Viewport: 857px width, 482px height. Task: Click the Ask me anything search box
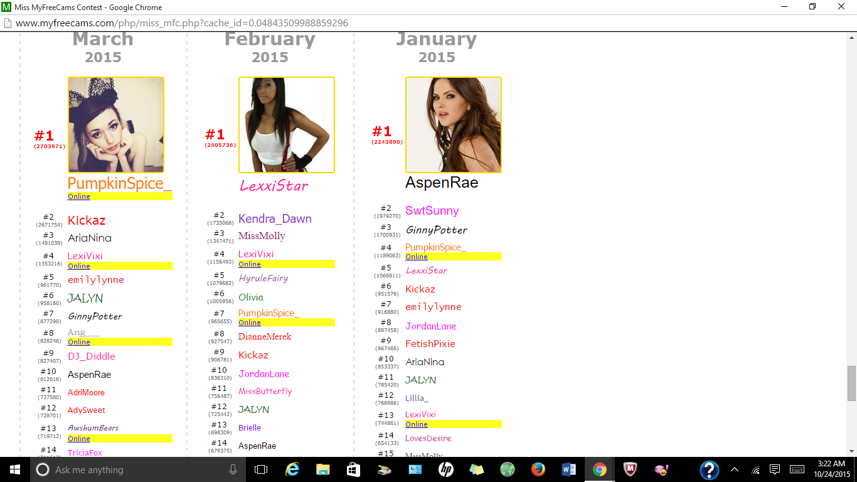coord(138,469)
